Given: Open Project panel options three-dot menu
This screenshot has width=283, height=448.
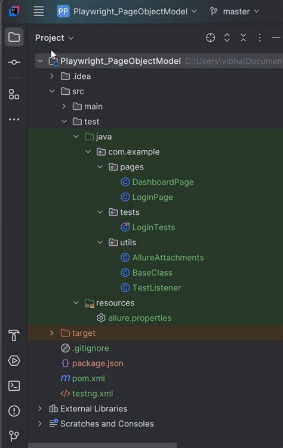Looking at the screenshot, I should [x=260, y=38].
